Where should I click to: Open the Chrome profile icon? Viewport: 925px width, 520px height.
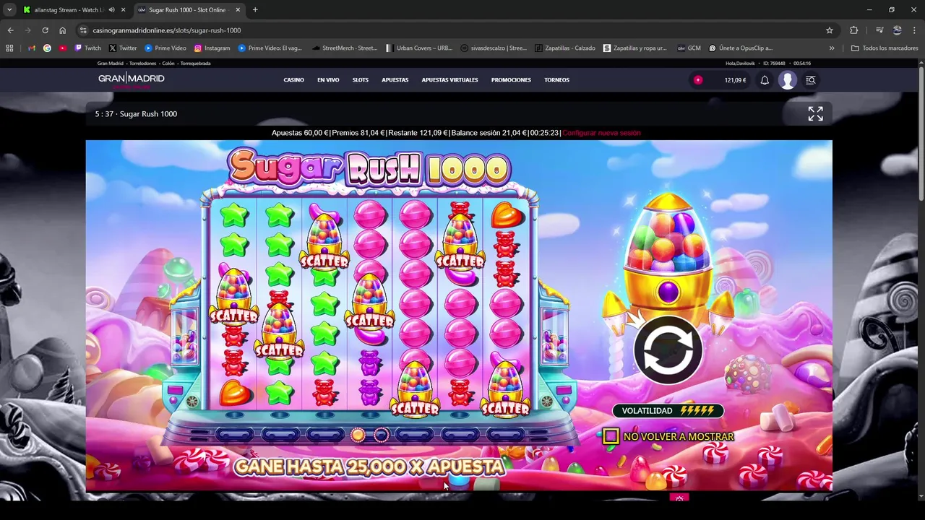[897, 30]
